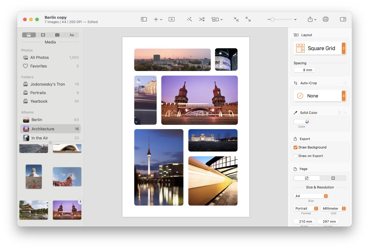Click the Layout section header icon
The image size is (369, 249).
(x=296, y=35)
